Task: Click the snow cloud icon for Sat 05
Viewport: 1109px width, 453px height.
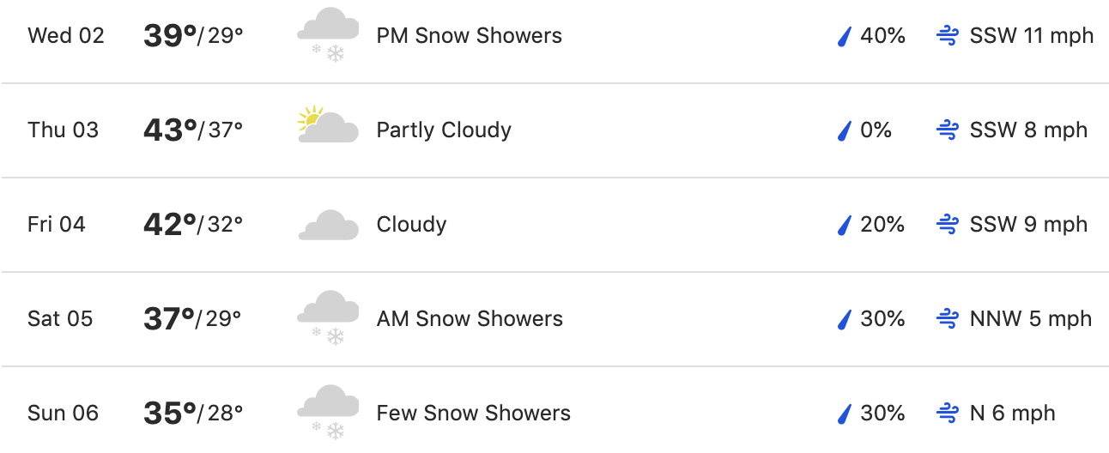Action: pos(328,317)
